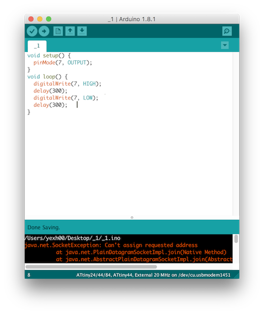Image resolution: width=264 pixels, height=314 pixels.
Task: Click the 'Done Saving.' status message
Action: [44, 228]
